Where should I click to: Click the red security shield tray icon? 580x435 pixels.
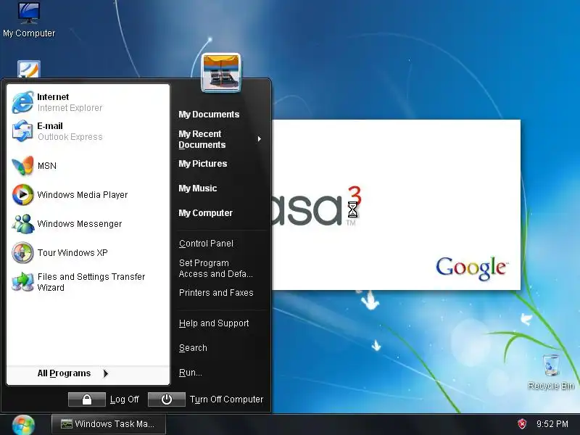coord(522,424)
